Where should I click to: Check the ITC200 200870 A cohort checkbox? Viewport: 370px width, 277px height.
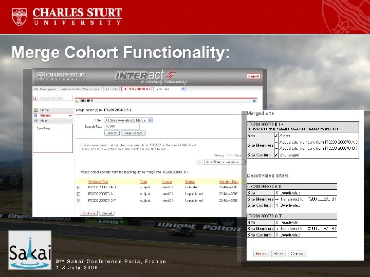point(79,194)
